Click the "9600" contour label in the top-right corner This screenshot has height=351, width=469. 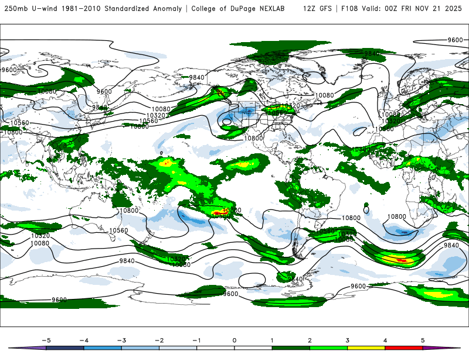[456, 40]
